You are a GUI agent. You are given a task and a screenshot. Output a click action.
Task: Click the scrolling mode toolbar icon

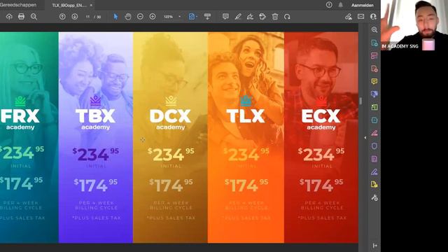(207, 17)
